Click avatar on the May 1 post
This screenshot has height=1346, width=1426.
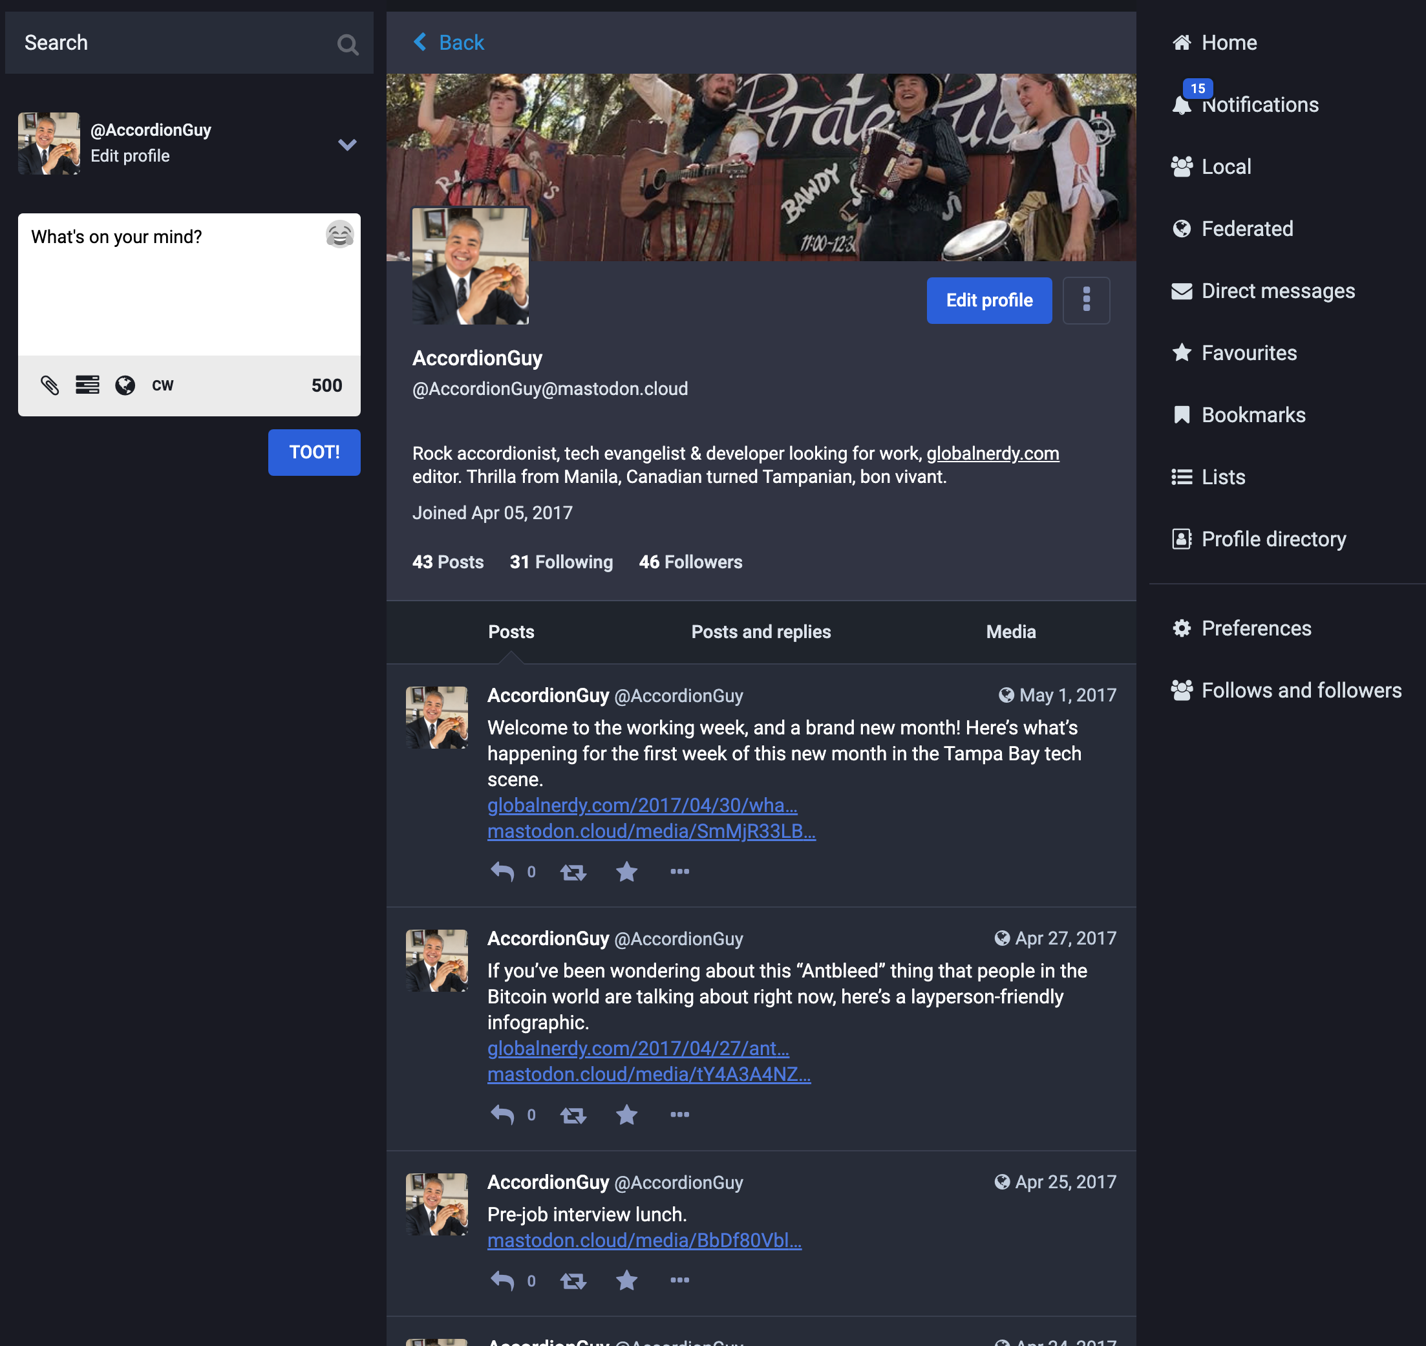437,718
